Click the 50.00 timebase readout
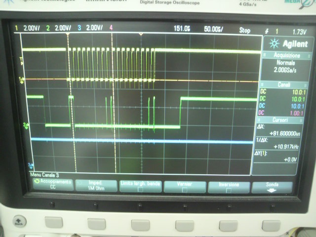The width and height of the screenshot is (316, 237). (213, 29)
